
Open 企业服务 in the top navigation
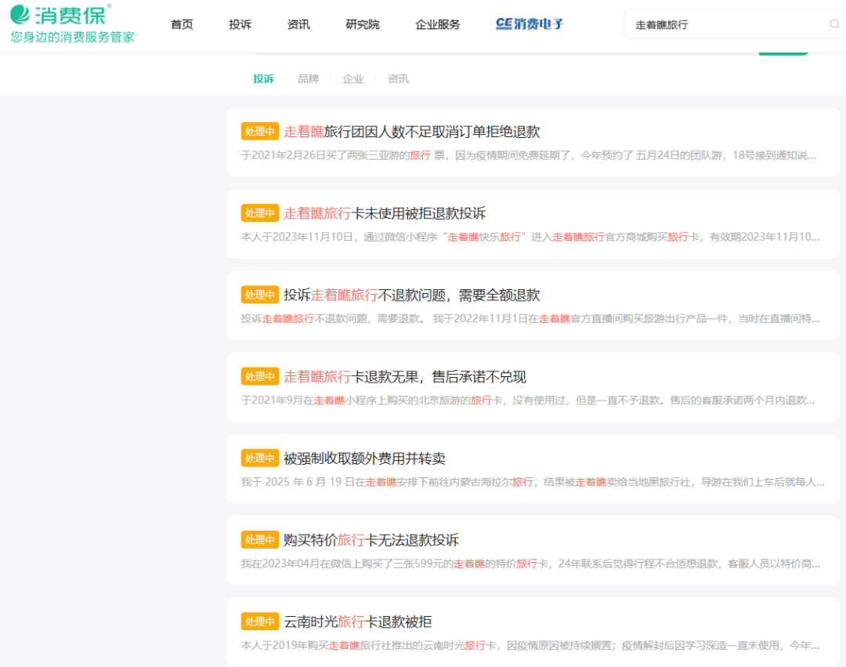point(438,24)
